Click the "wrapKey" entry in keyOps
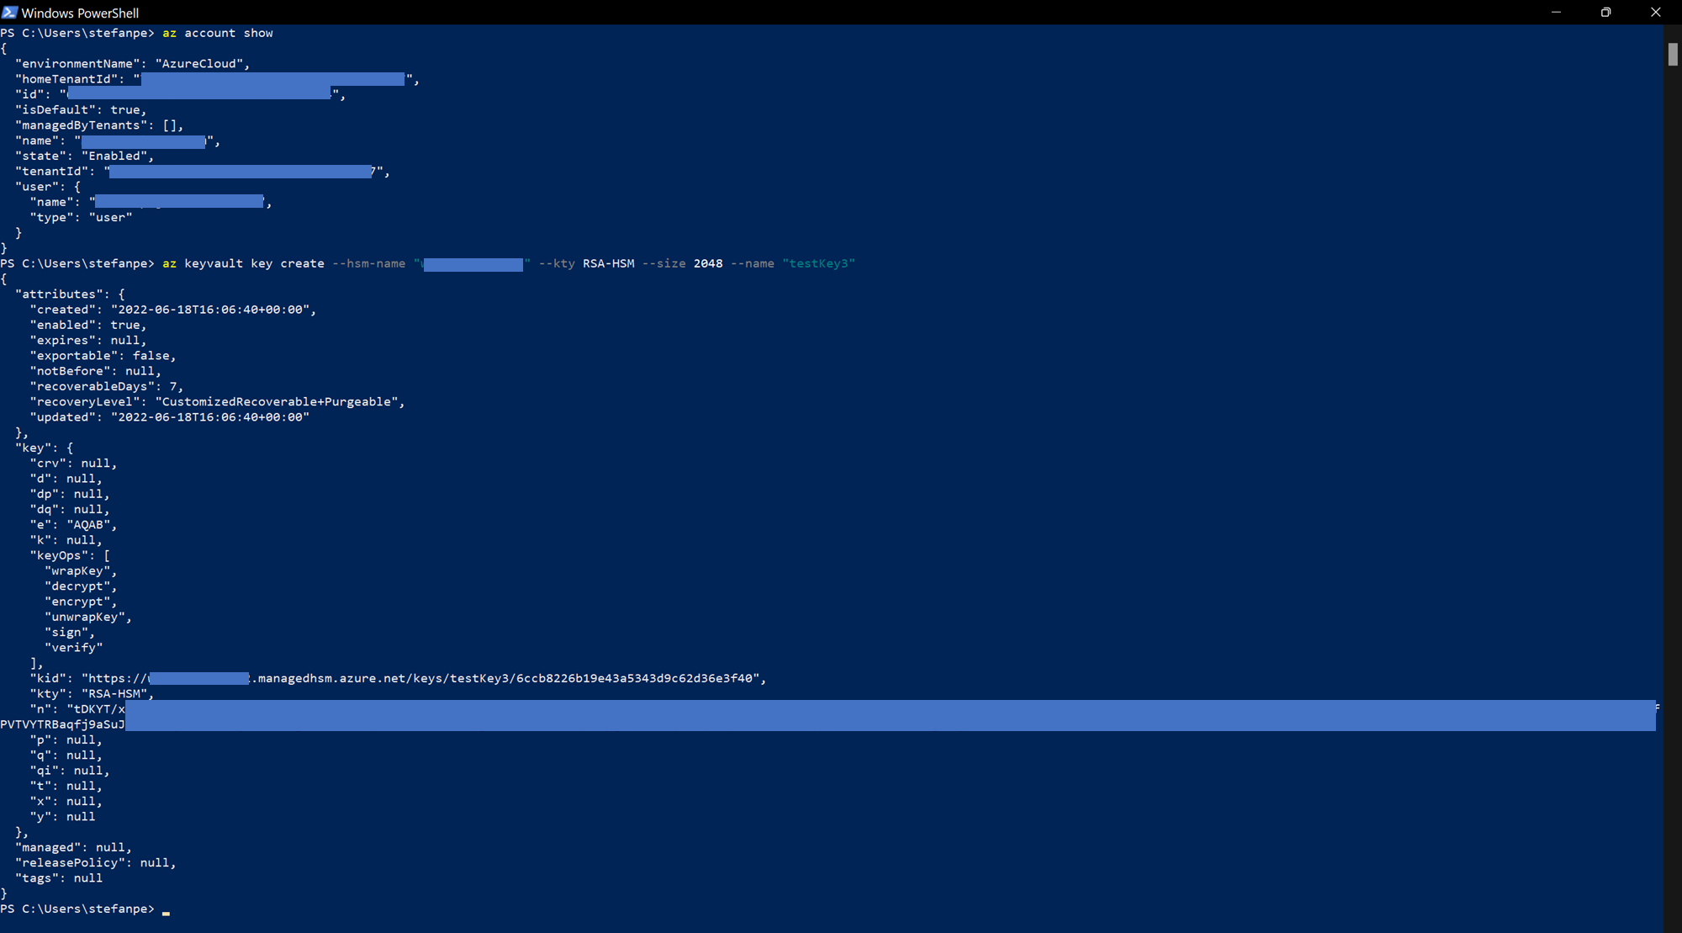Viewport: 1682px width, 933px height. click(x=77, y=571)
